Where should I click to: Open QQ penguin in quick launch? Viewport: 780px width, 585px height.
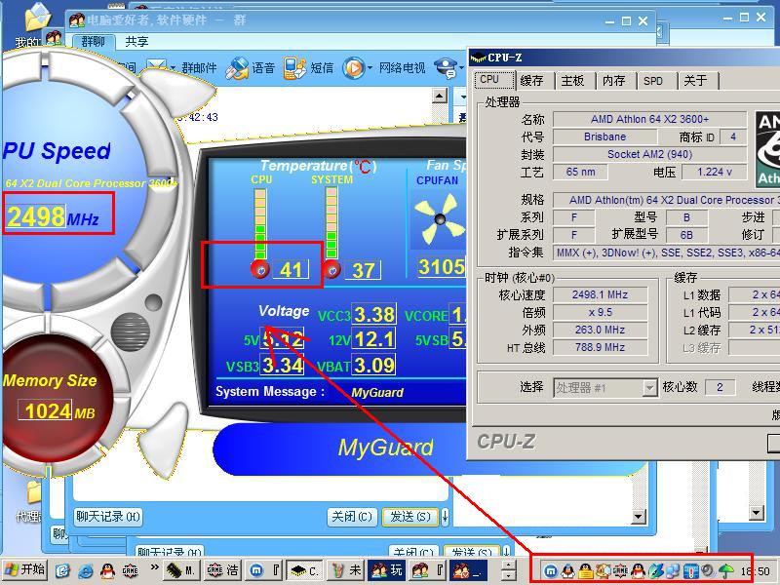107,570
